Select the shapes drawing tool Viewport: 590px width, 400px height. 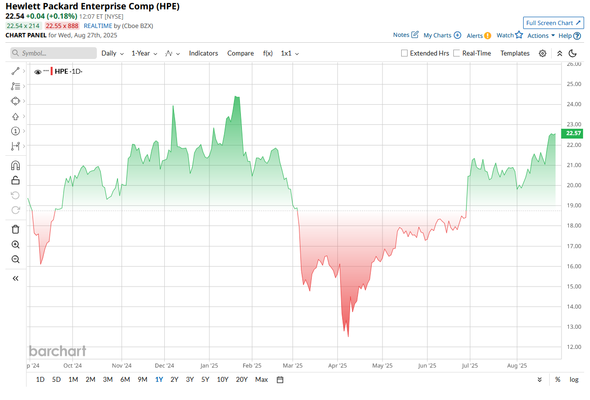[x=15, y=101]
